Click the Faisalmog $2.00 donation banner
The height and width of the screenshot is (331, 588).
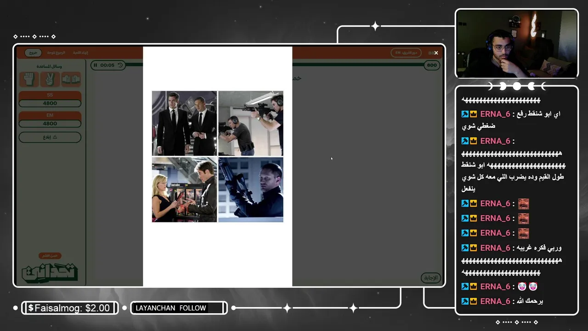click(x=70, y=308)
